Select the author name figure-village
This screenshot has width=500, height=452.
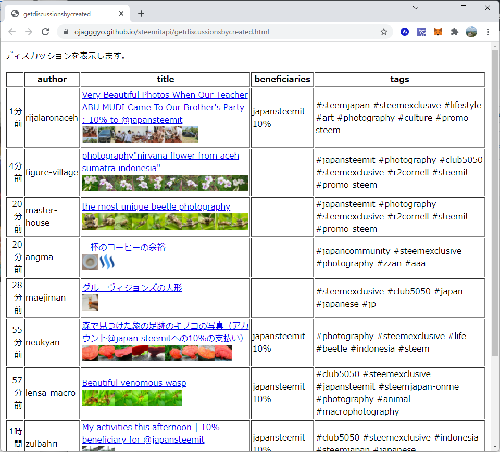click(52, 172)
